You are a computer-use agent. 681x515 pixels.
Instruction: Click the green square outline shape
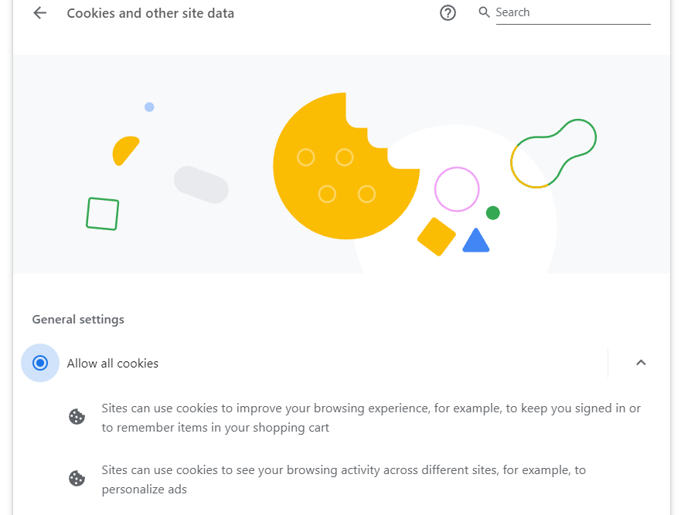tap(102, 214)
